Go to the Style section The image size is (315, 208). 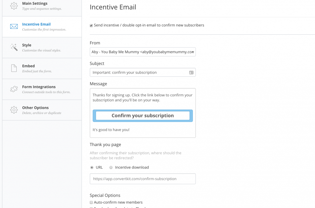pos(42,48)
